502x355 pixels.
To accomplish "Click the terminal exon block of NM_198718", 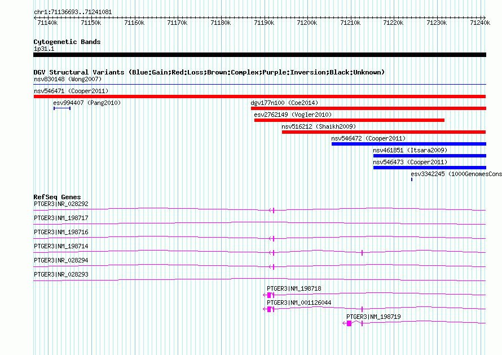I will (269, 295).
